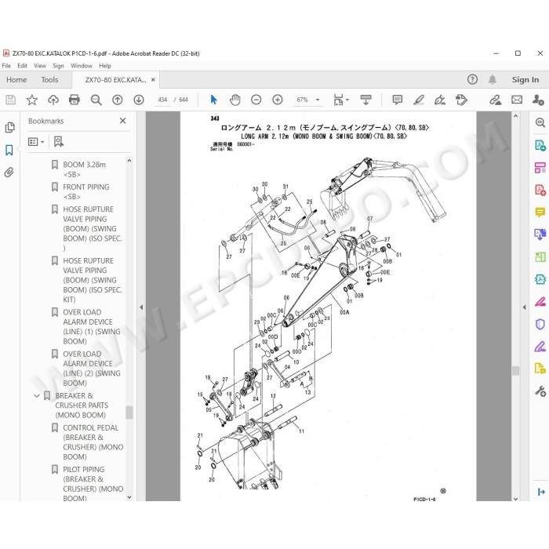Select the highlight pen tool

(419, 100)
